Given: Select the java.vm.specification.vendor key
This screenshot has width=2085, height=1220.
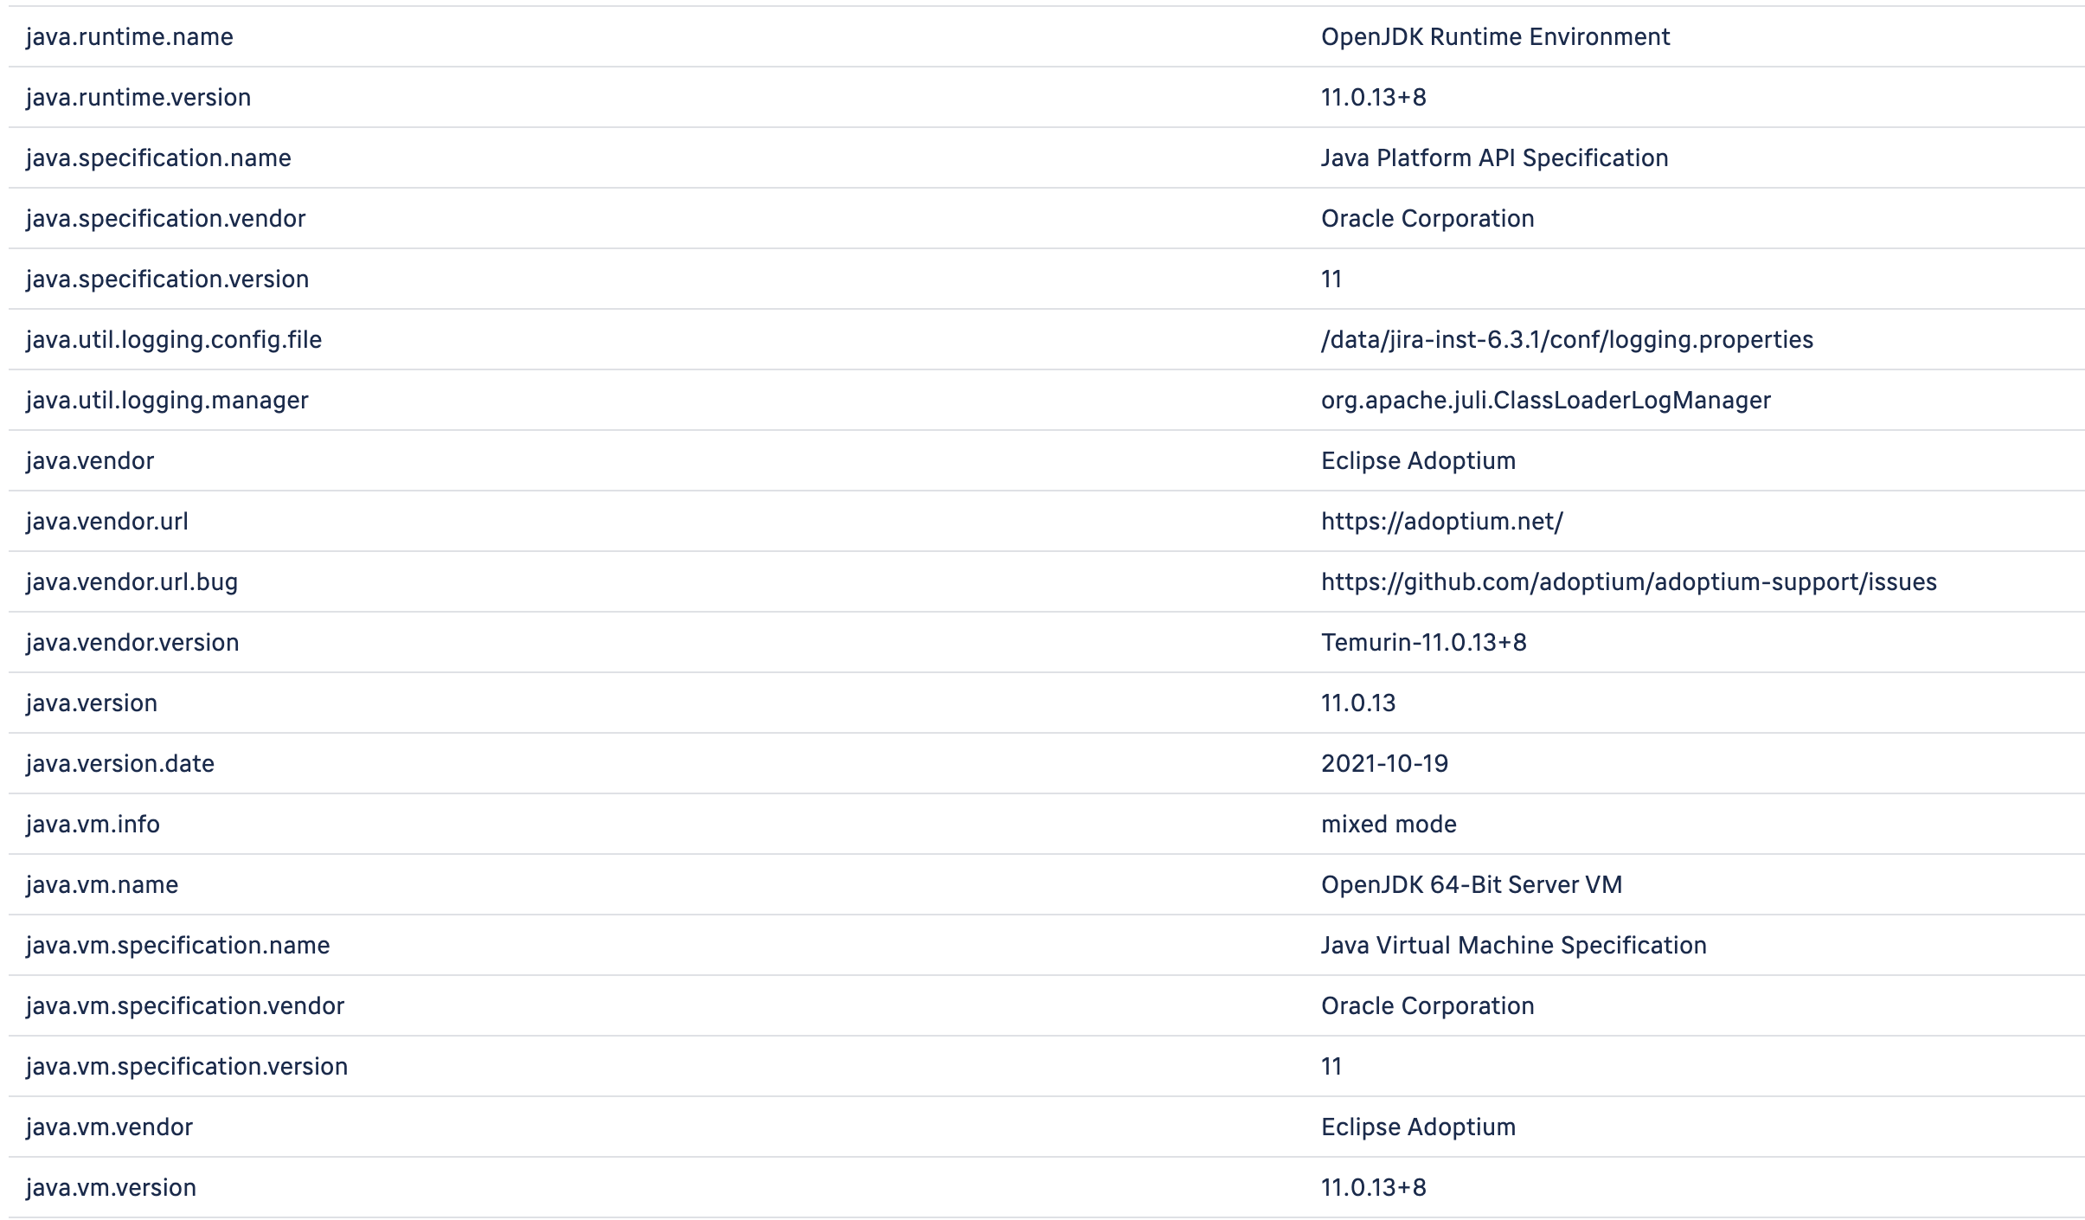Looking at the screenshot, I should click(185, 1006).
